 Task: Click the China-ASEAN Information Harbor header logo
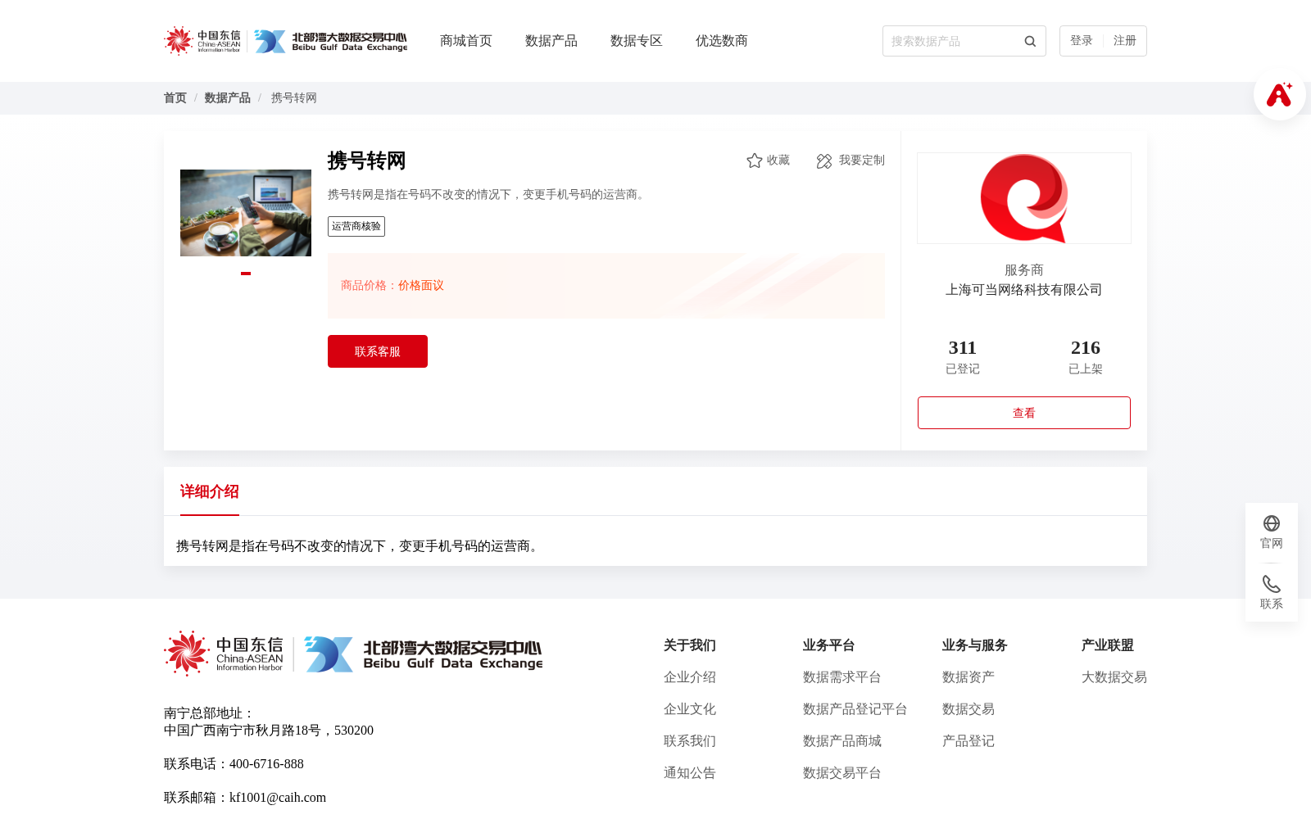[x=202, y=41]
